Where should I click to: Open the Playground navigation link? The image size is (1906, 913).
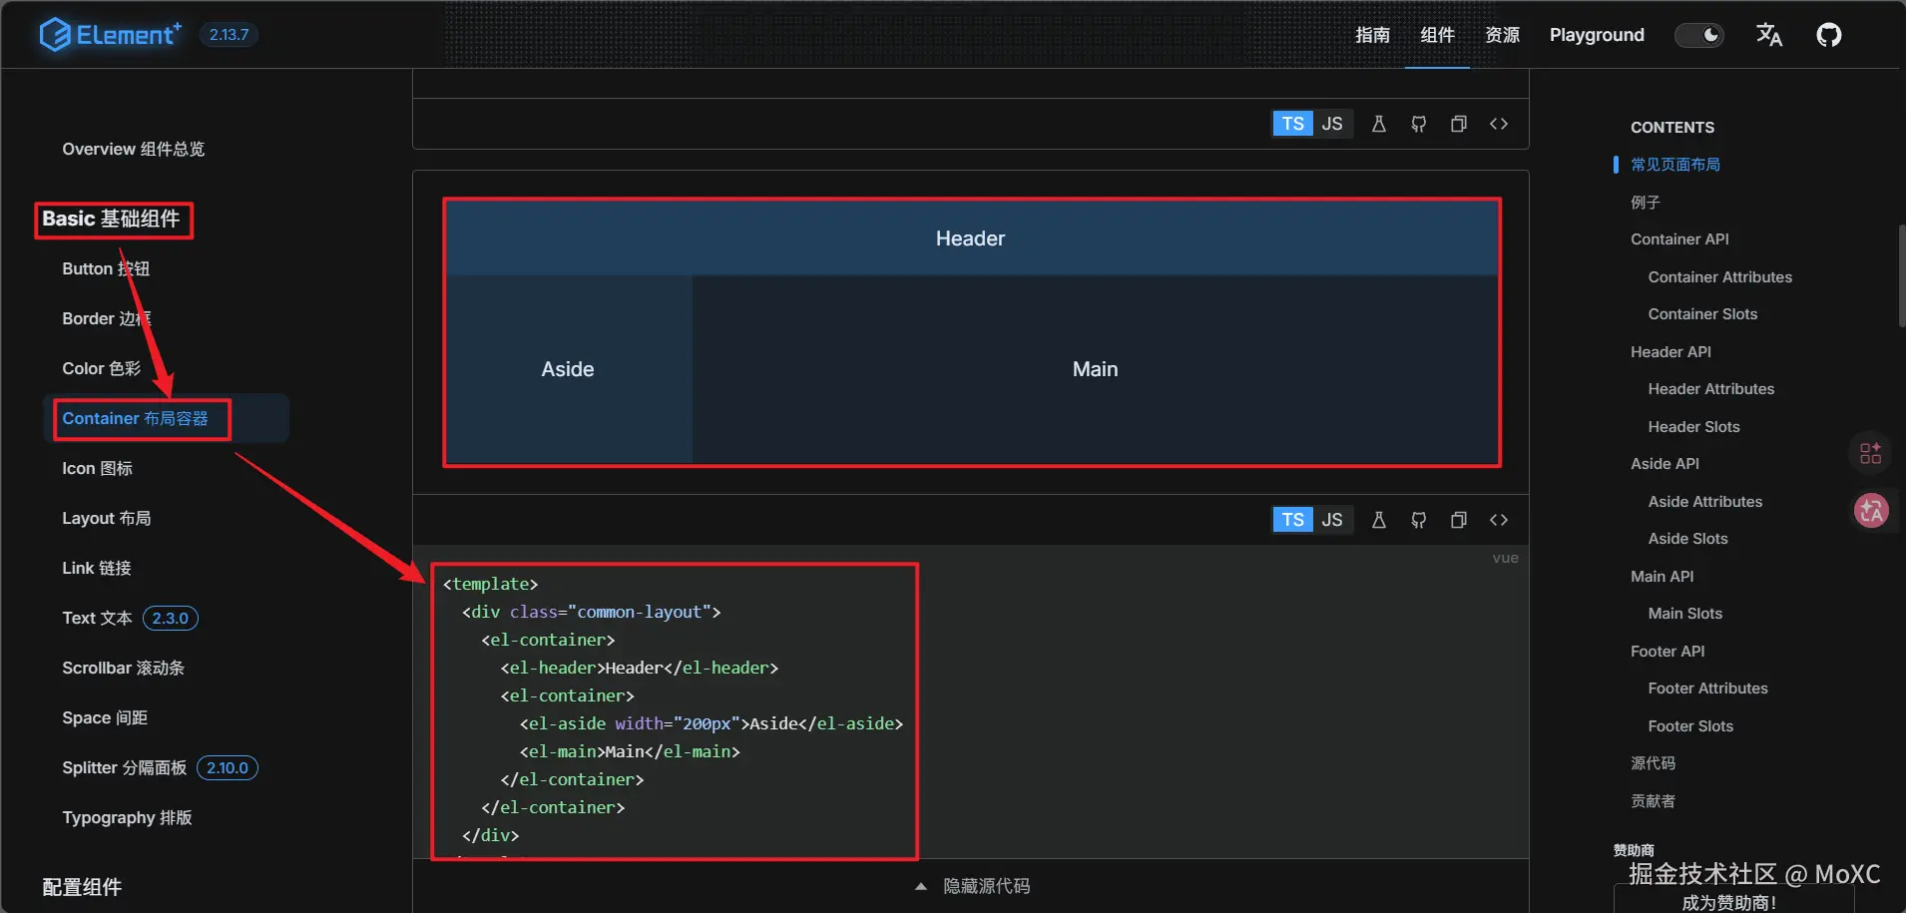1597,35
